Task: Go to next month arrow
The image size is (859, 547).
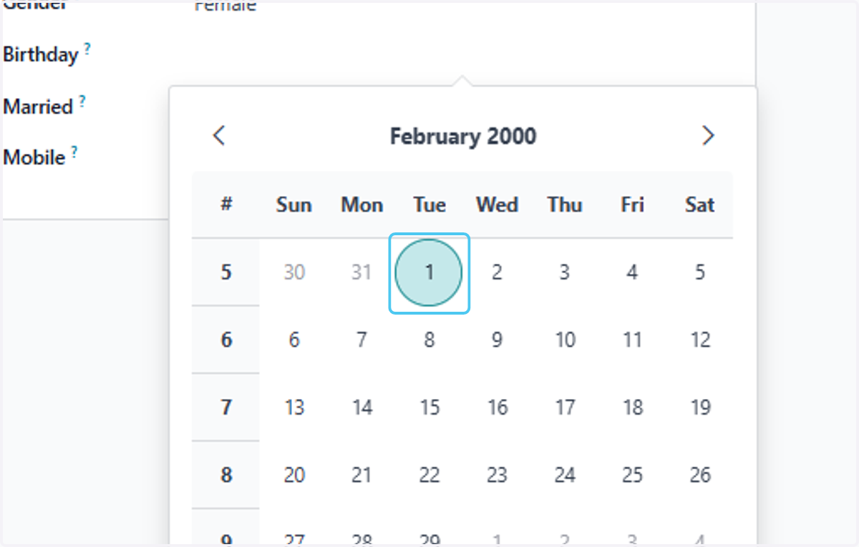Action: pyautogui.click(x=708, y=135)
